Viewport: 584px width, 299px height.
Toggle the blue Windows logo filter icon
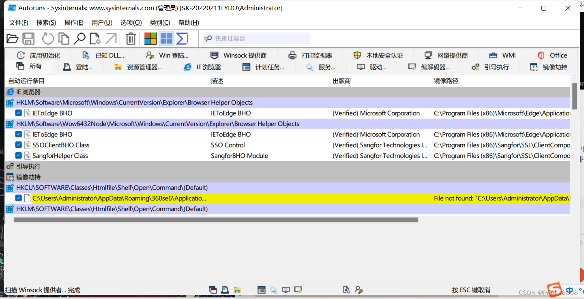[166, 39]
